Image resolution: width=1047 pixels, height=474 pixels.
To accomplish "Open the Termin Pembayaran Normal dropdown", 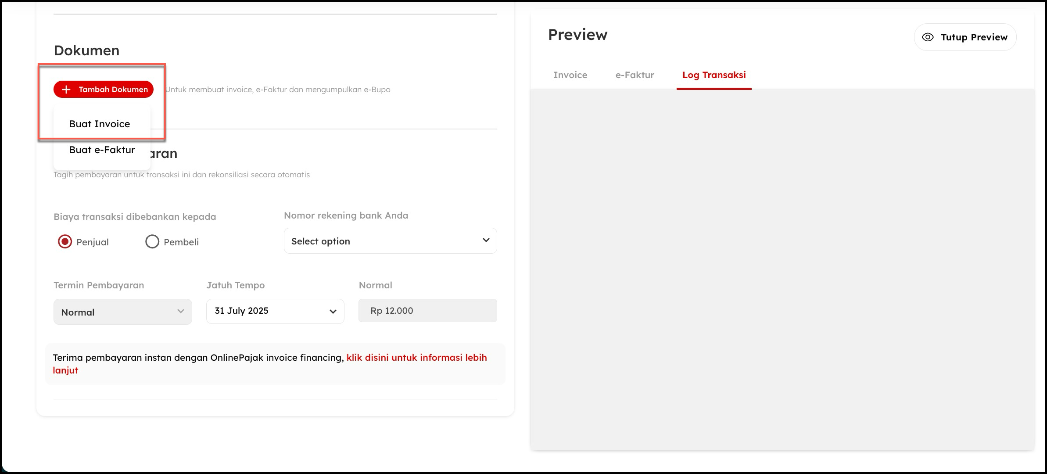I will click(x=122, y=312).
